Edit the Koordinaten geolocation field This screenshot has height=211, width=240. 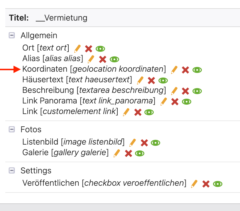click(x=174, y=70)
